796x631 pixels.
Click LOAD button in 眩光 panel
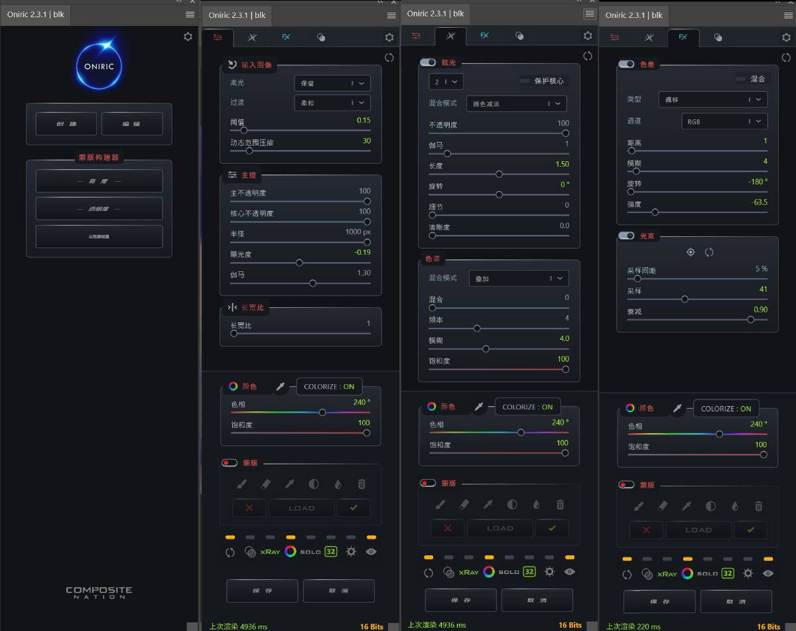coord(500,528)
